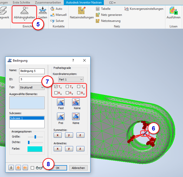Select the Solver contacts option
The height and width of the screenshot is (177, 183).
(x=57, y=21)
